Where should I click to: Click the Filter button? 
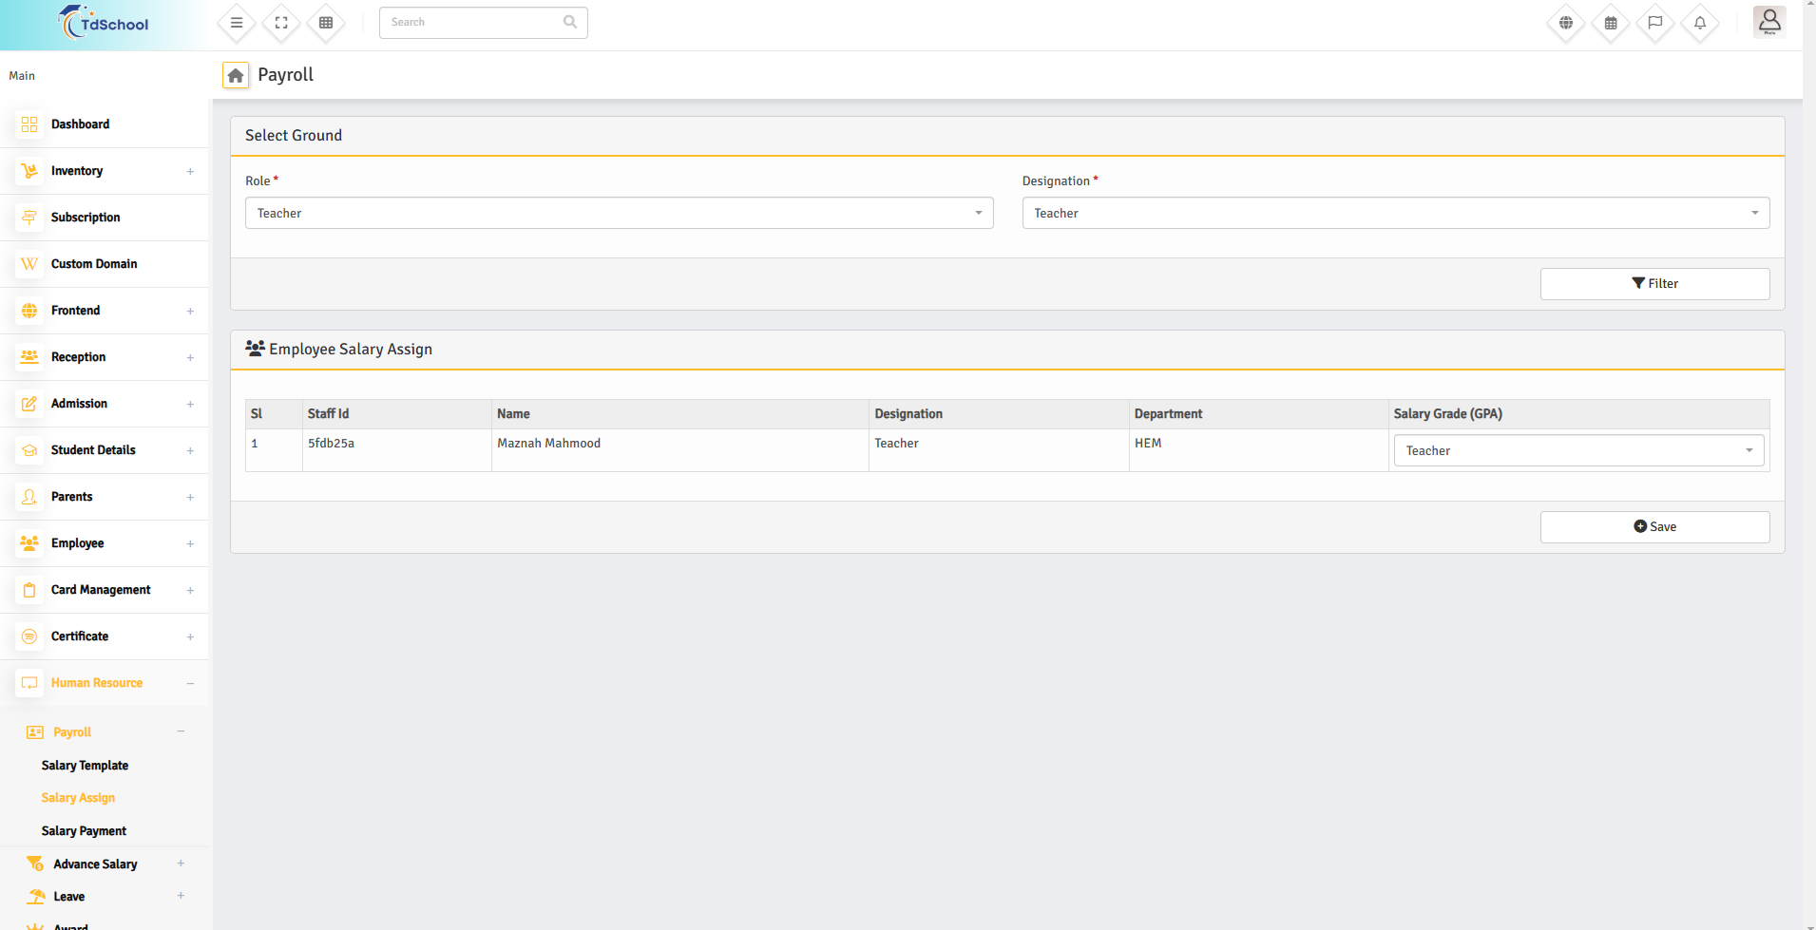click(1654, 284)
